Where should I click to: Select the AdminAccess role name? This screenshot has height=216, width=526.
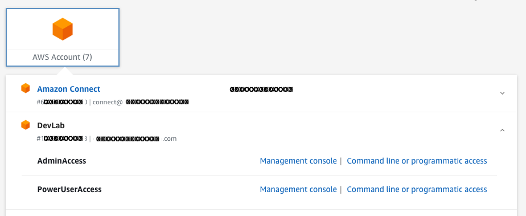point(61,161)
